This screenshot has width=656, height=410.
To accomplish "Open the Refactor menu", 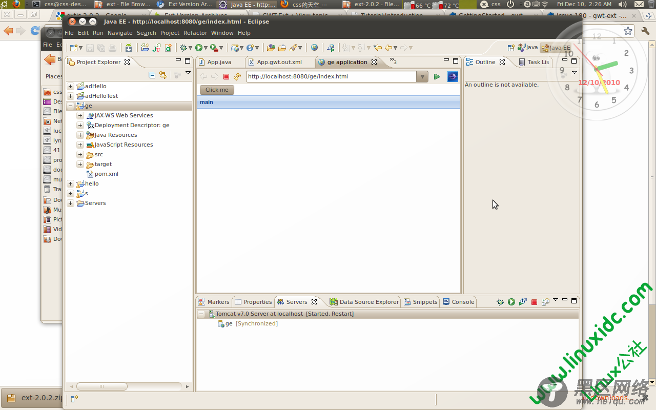I will [x=195, y=33].
